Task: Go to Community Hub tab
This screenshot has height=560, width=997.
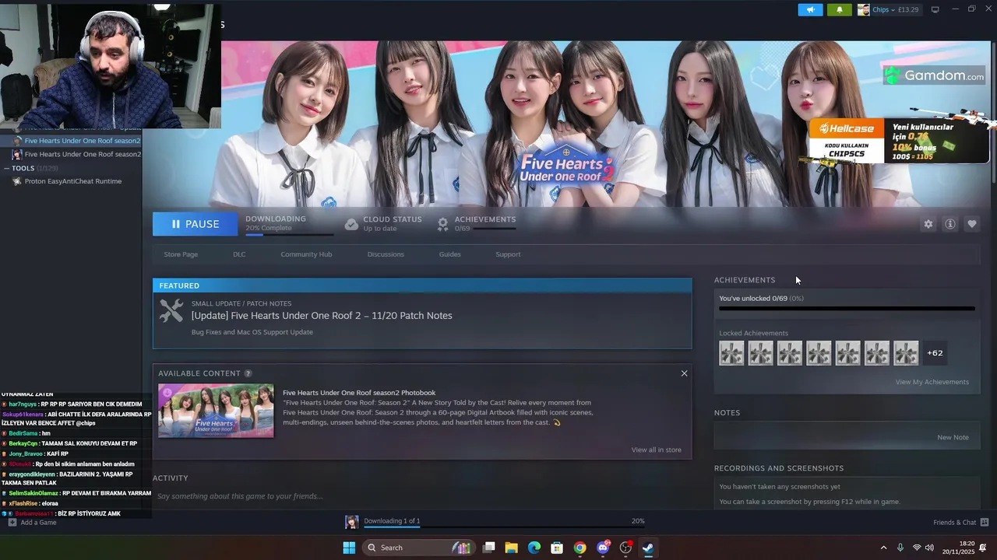Action: pos(306,254)
